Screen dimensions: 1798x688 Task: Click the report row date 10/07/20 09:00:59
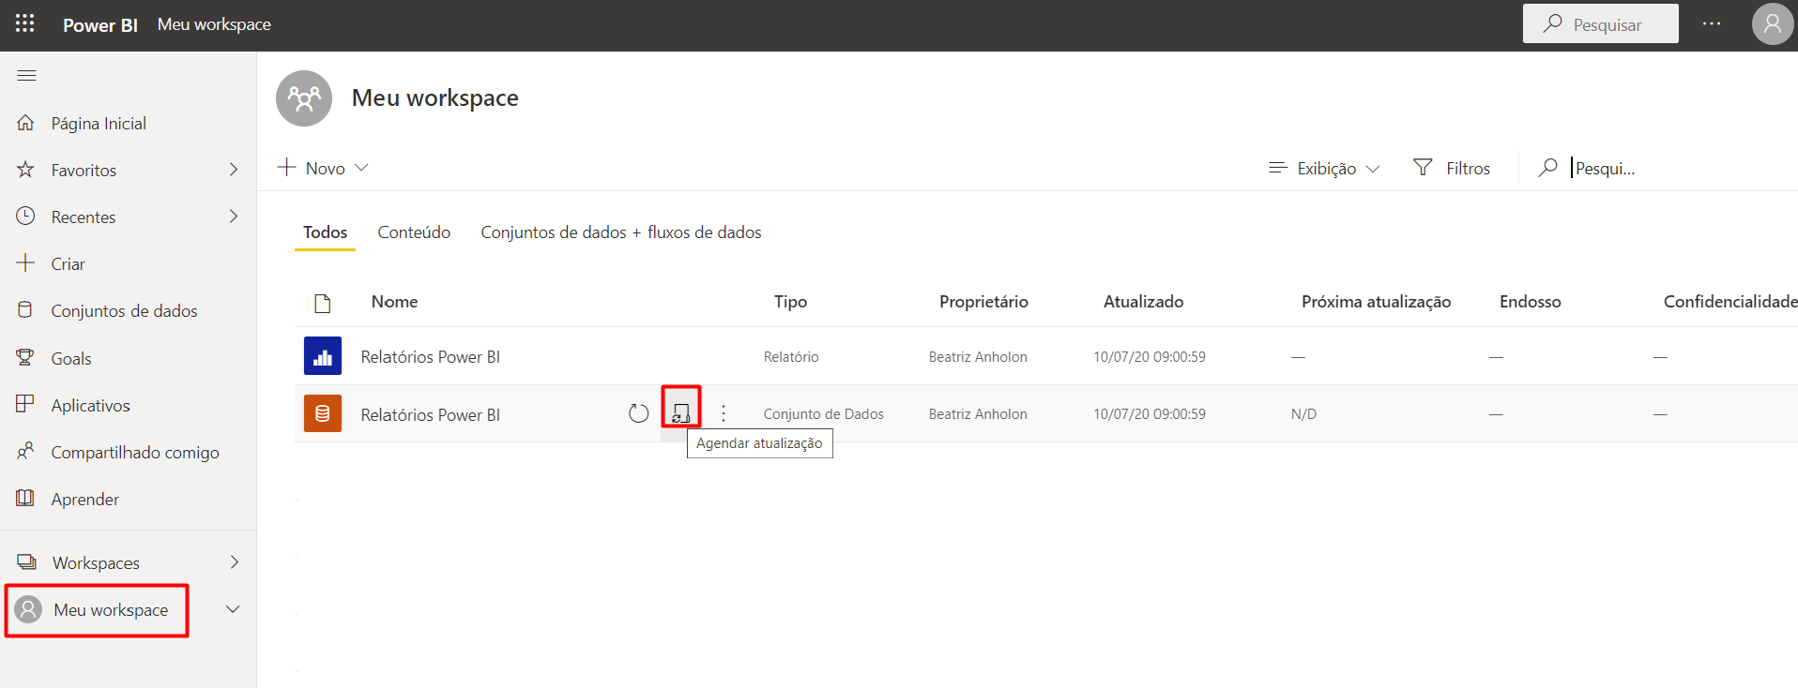pos(1150,357)
